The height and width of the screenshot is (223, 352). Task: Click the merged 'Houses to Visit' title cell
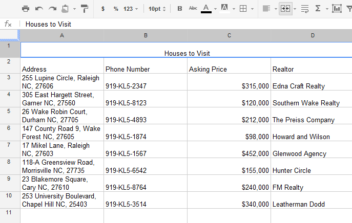point(187,50)
